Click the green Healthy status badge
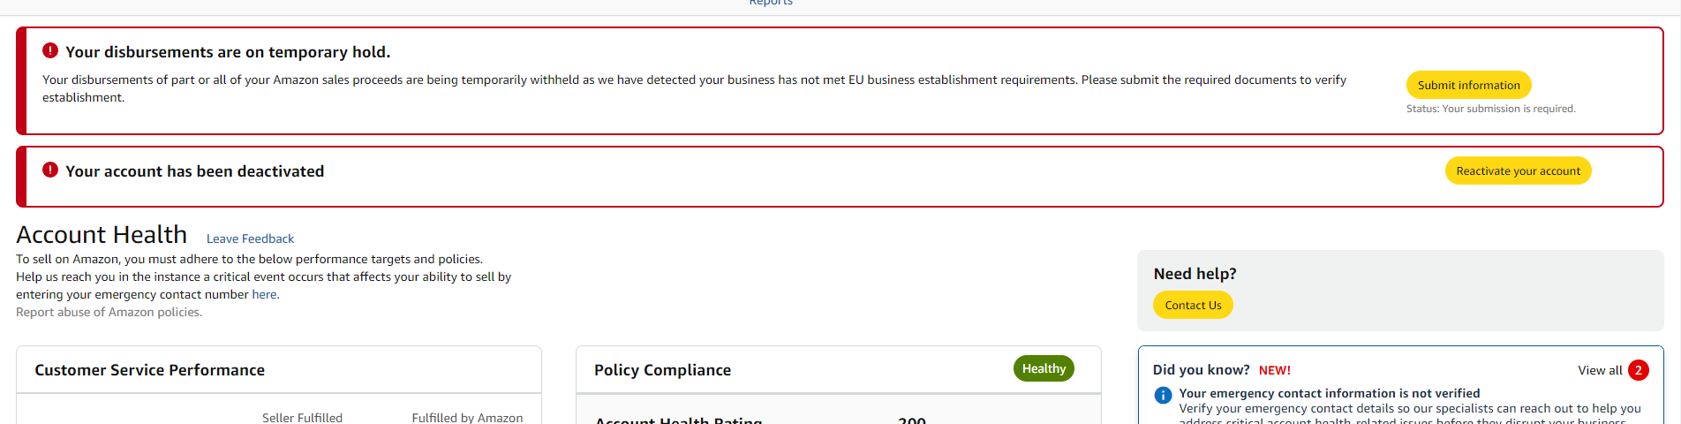Viewport: 1681px width, 424px height. 1044,369
